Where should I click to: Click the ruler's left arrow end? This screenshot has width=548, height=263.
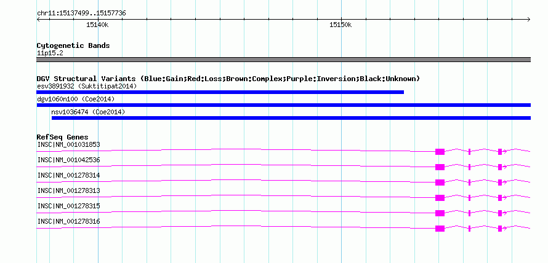point(38,19)
